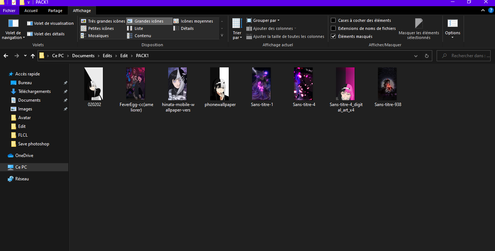The height and width of the screenshot is (251, 495).
Task: Expand the chevron after Ce PC in path
Action: pos(68,56)
